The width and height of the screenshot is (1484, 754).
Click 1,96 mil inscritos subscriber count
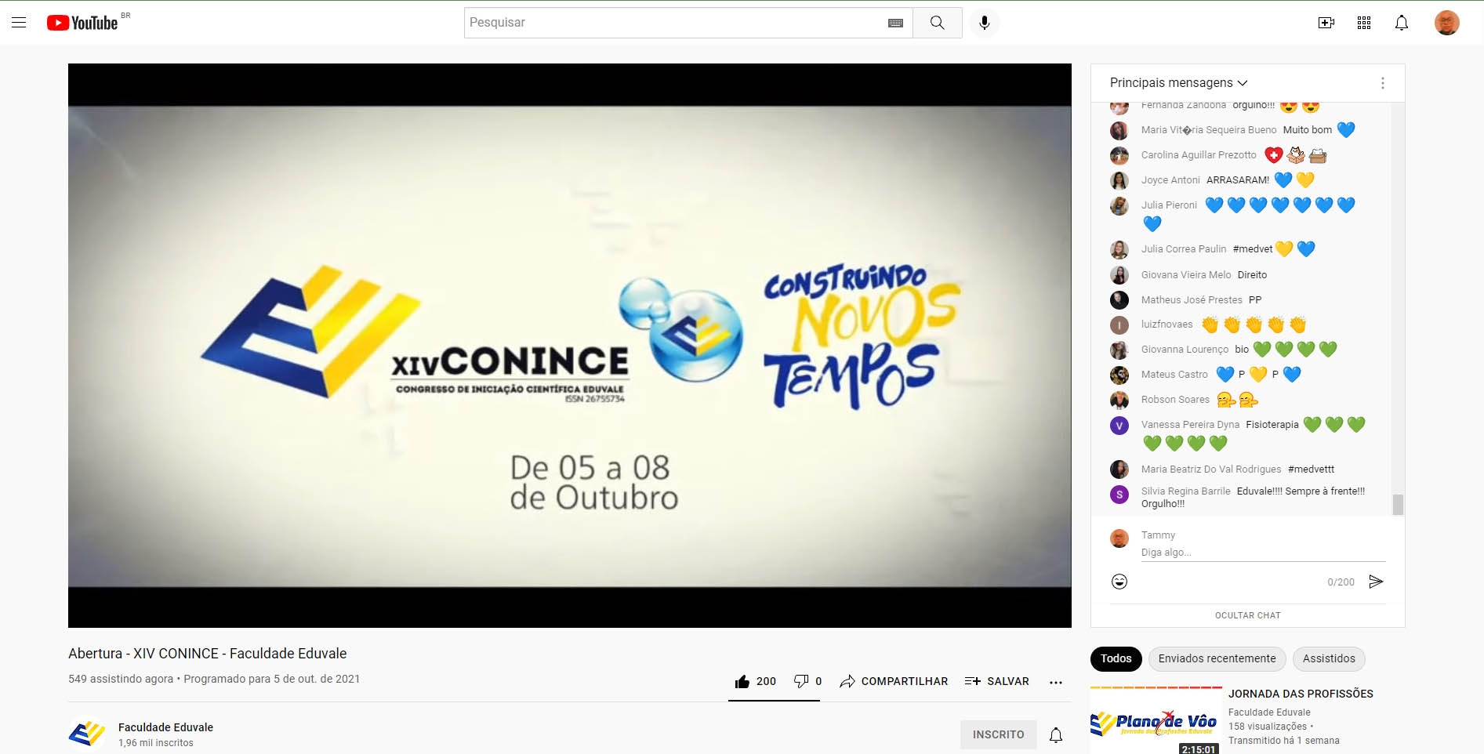pos(155,743)
